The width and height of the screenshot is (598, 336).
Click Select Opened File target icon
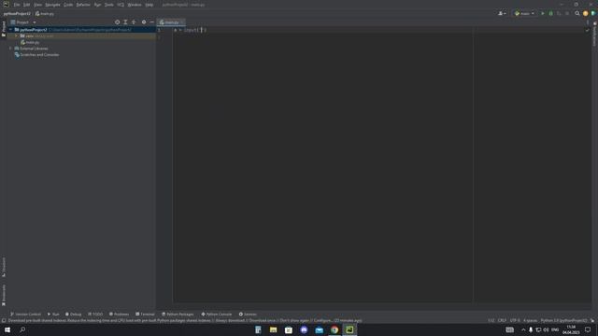[x=117, y=22]
